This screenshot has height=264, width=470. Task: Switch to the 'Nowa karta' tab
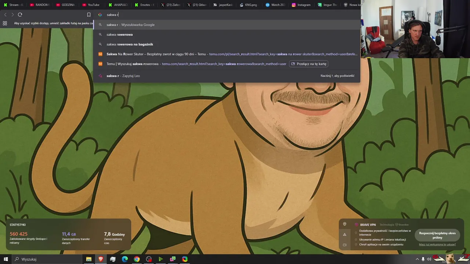click(352, 5)
